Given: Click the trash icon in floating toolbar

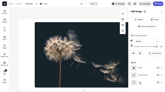Looking at the screenshot, I should pos(123,25).
